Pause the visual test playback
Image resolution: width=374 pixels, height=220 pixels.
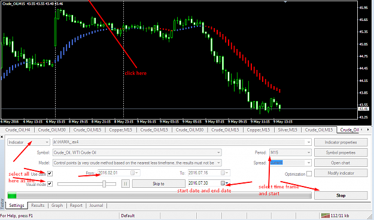tap(126, 184)
